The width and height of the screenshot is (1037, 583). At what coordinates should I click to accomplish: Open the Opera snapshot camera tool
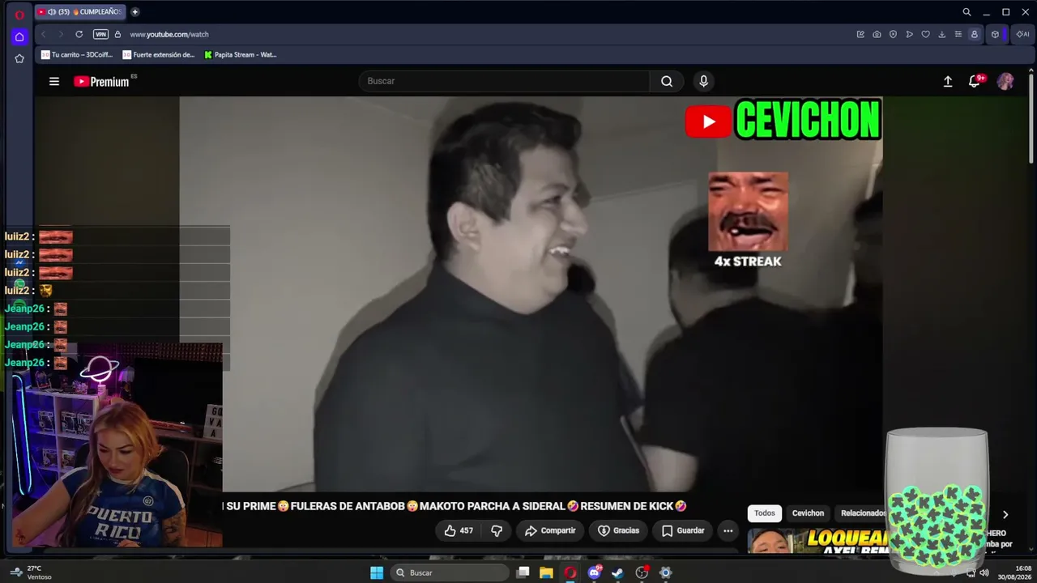tap(877, 34)
